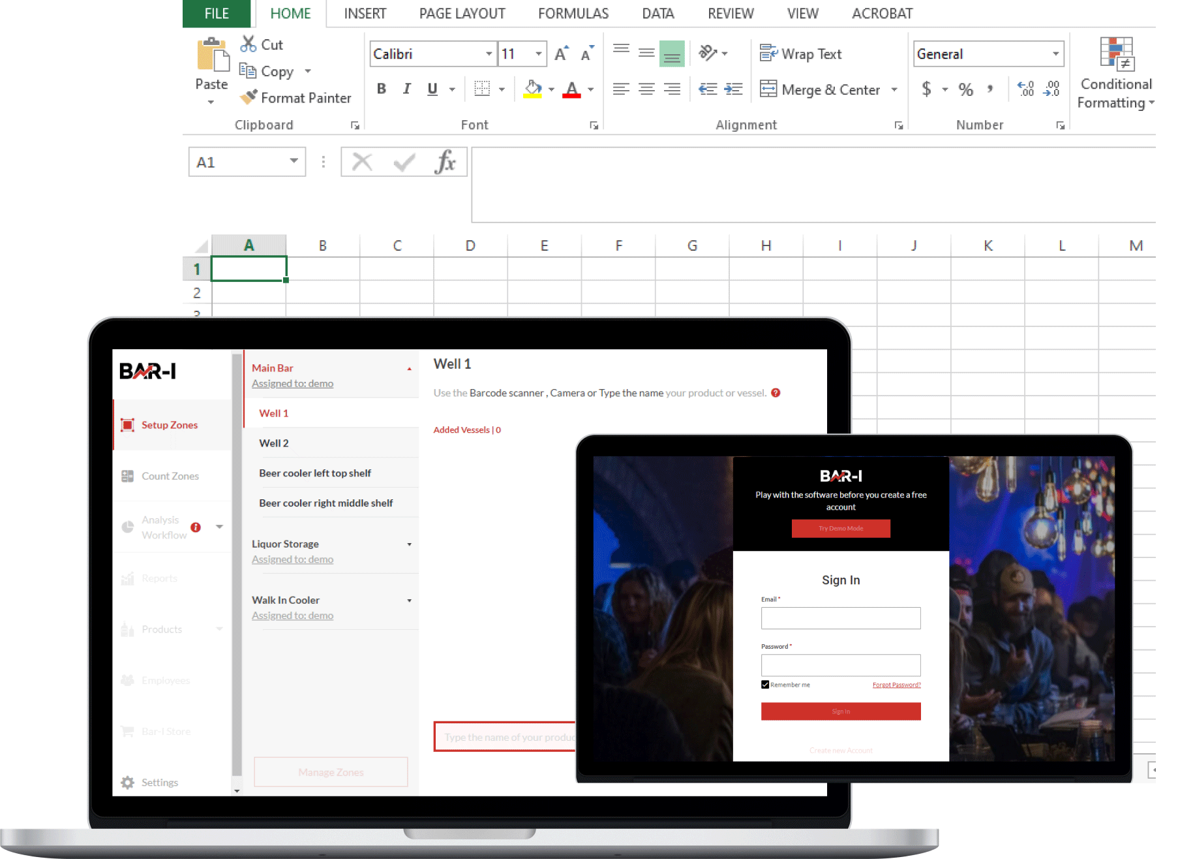Open the Name Box A1 dropdown
This screenshot has width=1178, height=859.
[x=294, y=161]
